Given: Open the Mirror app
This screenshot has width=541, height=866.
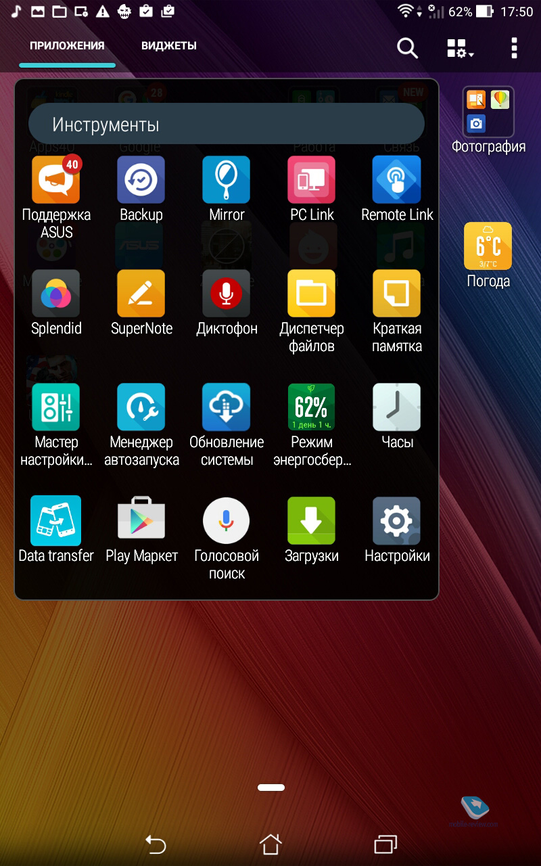Looking at the screenshot, I should pos(227,180).
